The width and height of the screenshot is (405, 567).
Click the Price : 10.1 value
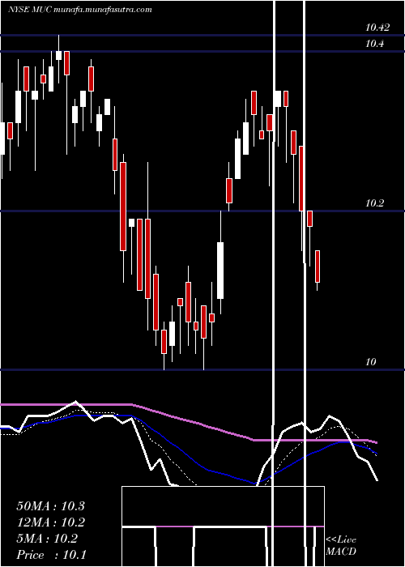(51, 555)
